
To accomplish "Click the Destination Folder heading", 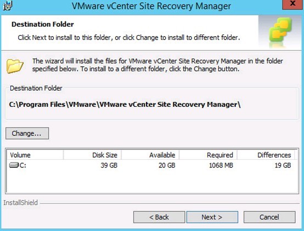I will click(x=43, y=25).
